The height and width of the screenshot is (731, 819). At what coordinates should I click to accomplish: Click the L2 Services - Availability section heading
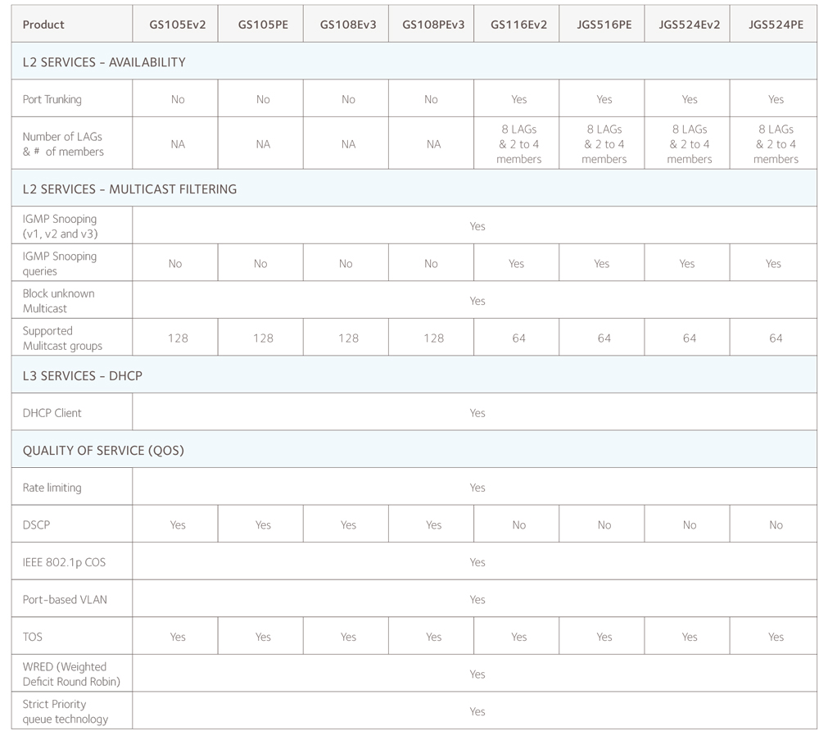click(104, 62)
